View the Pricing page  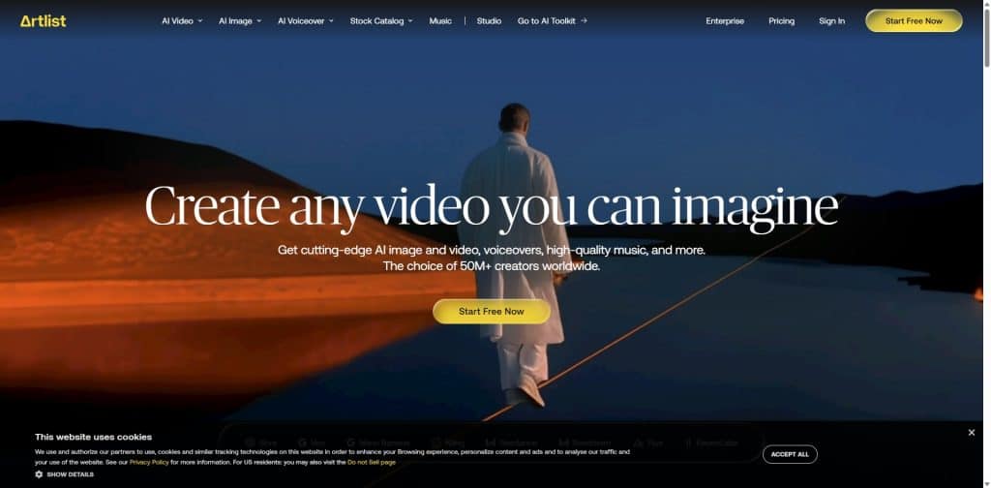click(x=781, y=20)
